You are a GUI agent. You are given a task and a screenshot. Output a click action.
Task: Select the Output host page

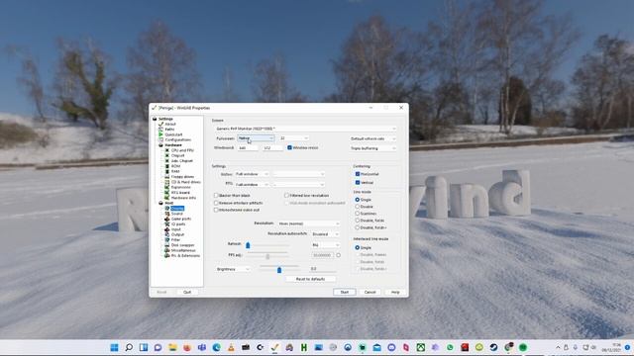coord(177,234)
